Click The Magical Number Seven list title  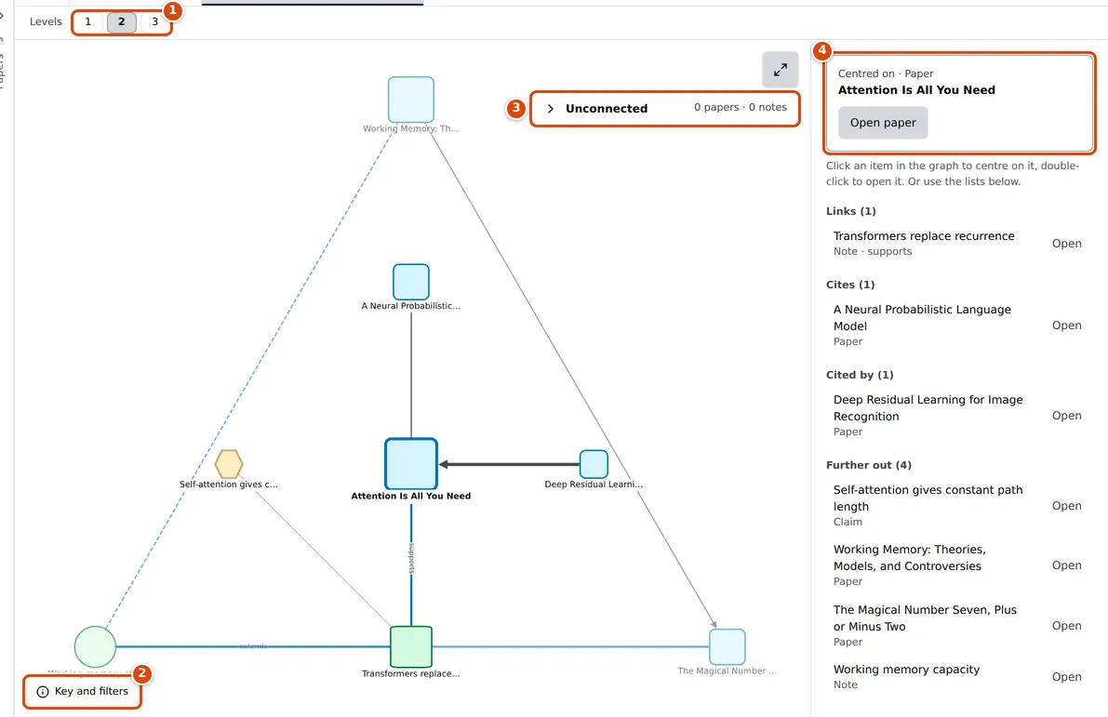pos(925,618)
